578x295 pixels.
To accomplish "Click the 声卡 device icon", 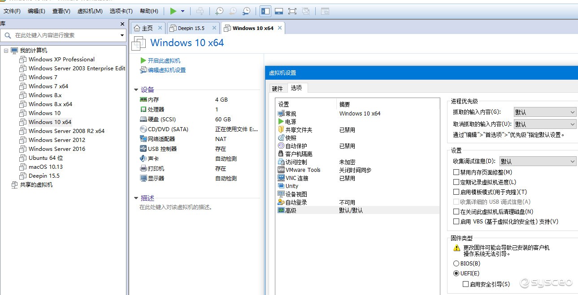I will tap(143, 159).
